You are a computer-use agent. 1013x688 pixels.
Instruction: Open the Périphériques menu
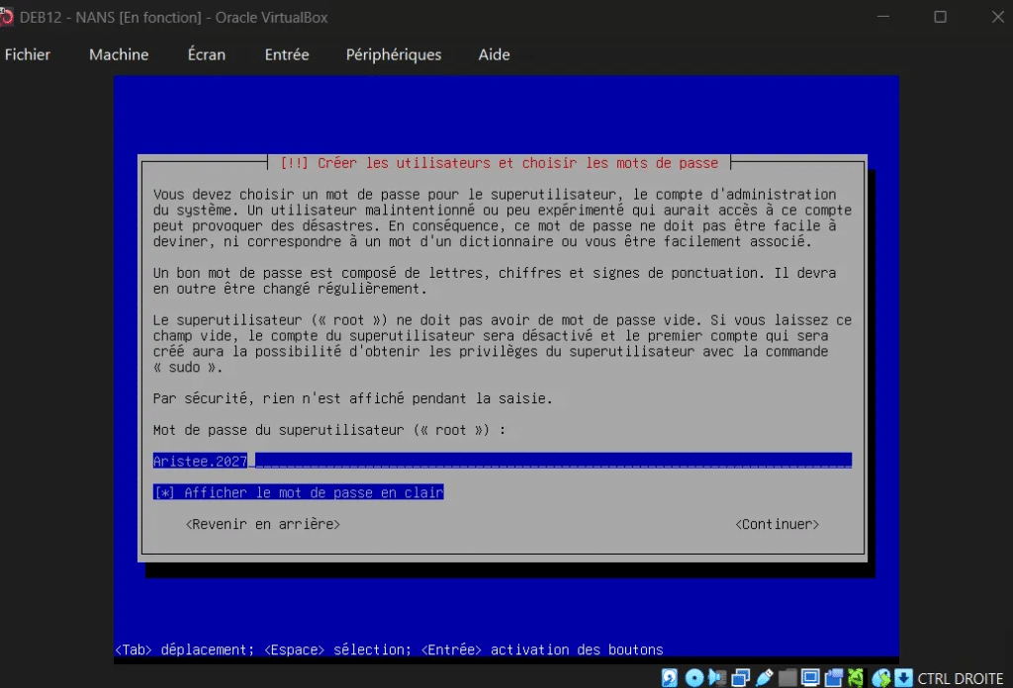(x=394, y=54)
